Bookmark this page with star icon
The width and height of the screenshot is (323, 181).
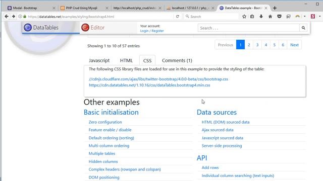tap(244, 17)
